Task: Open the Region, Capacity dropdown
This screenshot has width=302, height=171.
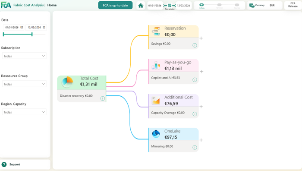Action: [x=24, y=112]
